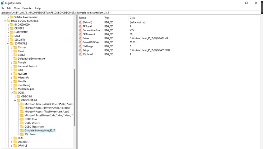Select the SQL Server folder icon

(x=22, y=134)
